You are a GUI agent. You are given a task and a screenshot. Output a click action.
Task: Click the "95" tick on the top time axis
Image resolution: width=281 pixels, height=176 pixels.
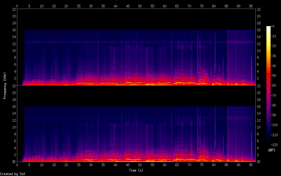tap(250, 6)
